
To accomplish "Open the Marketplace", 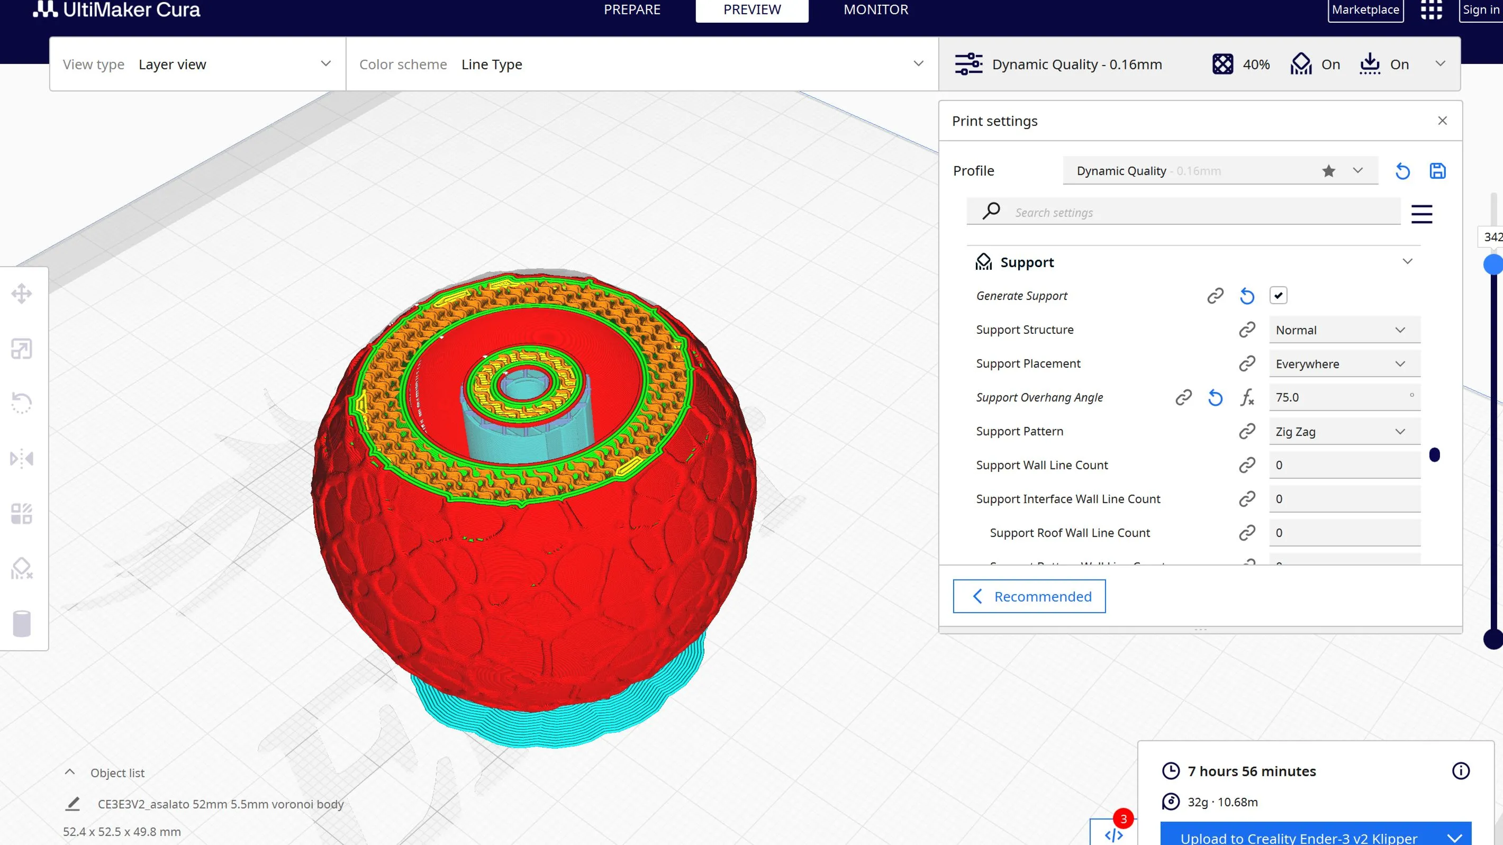I will [x=1365, y=10].
